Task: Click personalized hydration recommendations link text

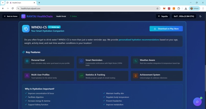Action: [x=139, y=40]
